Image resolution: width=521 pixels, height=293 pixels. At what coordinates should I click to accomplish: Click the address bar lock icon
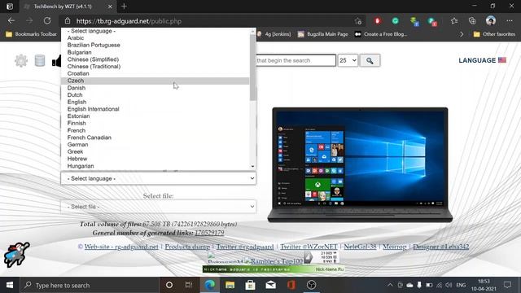pos(68,21)
